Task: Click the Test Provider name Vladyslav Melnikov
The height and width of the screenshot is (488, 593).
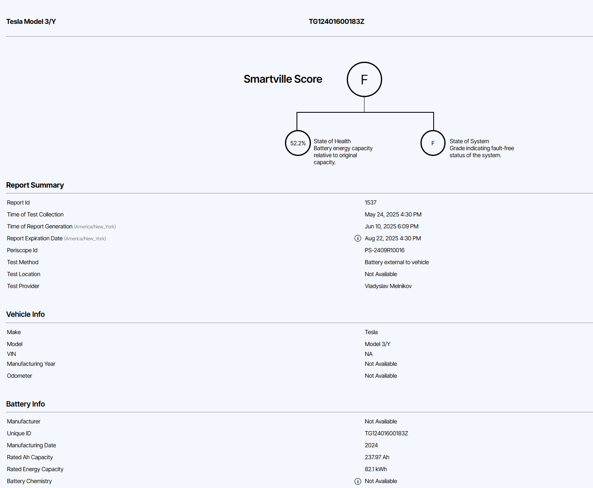Action: tap(388, 286)
